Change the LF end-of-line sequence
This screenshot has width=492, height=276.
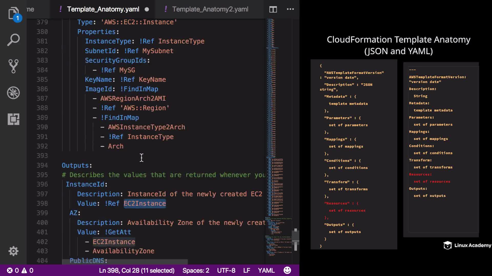[247, 270]
